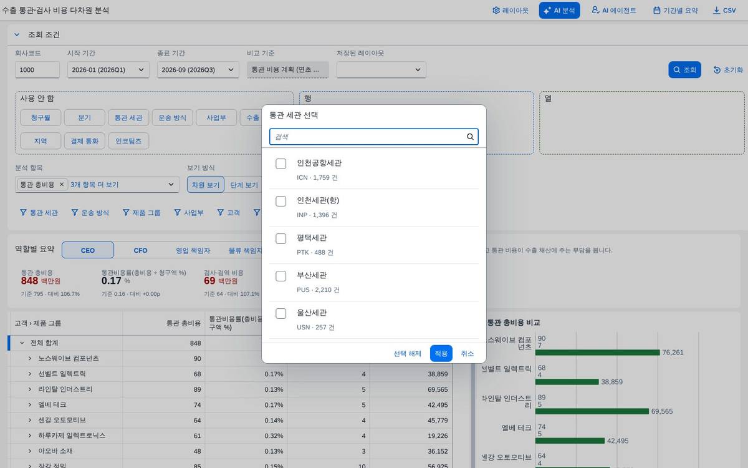Apply selection with 적용 button

[x=441, y=353]
